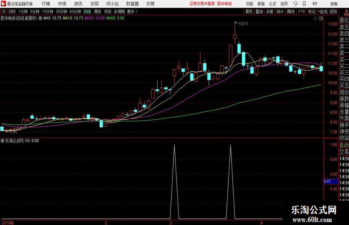The width and height of the screenshot is (349, 225).
Task: Open the 版面 layout menu
Action: point(261,4)
